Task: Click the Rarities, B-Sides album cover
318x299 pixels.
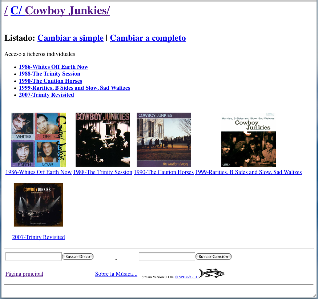Action: point(249,140)
